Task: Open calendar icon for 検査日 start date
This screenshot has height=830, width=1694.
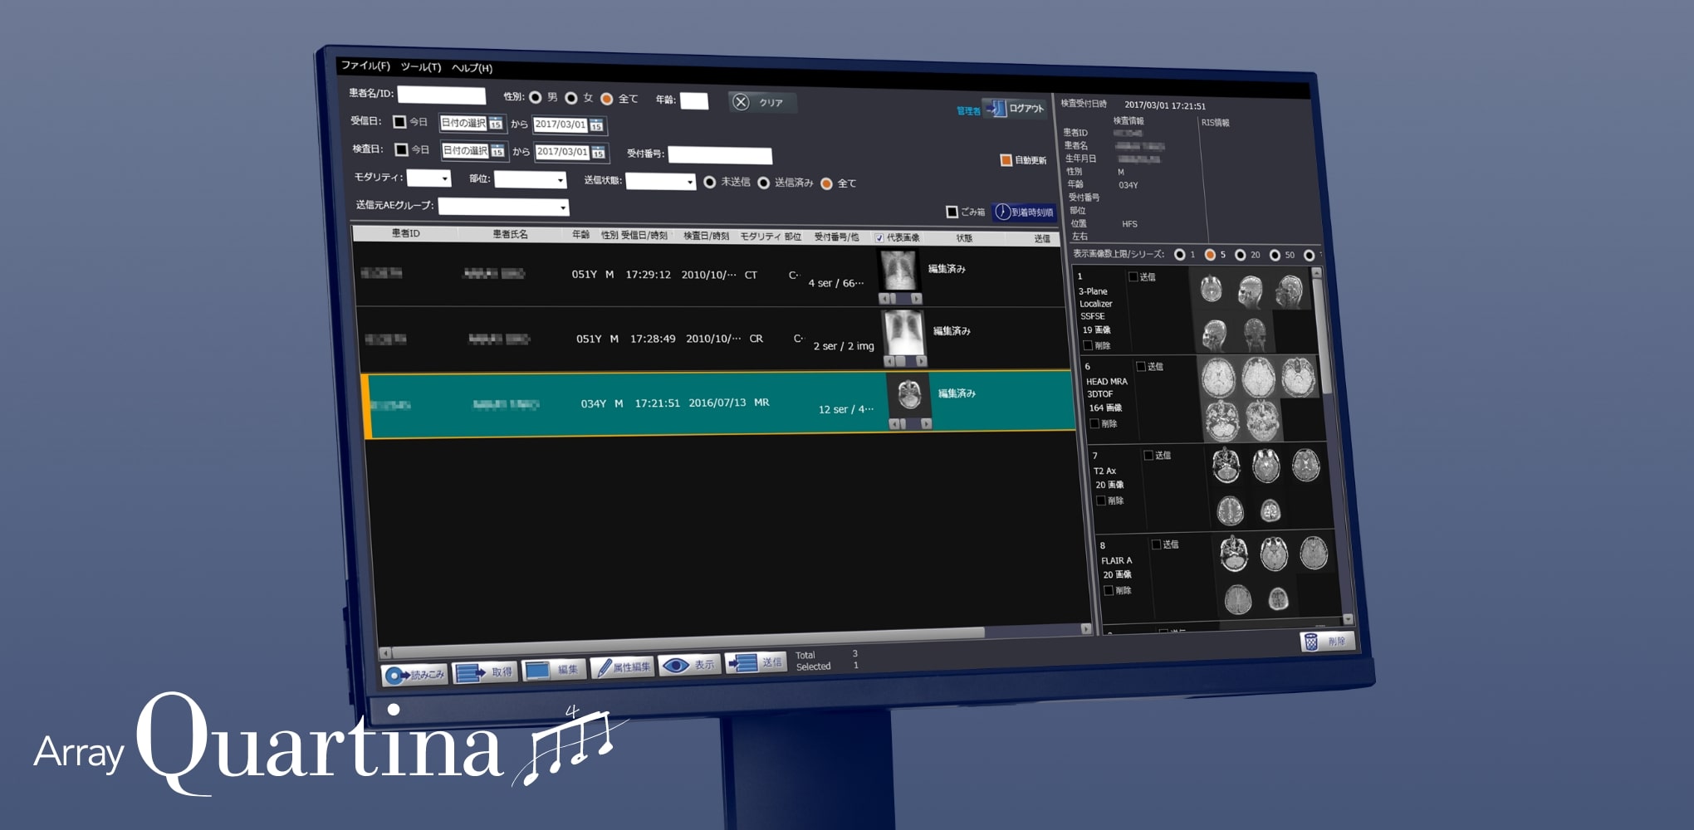Action: click(497, 151)
